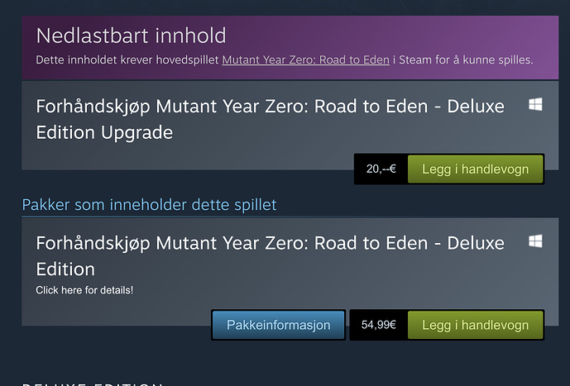Follow the Mutant Year Zero: Road to Eden link
Image resolution: width=570 pixels, height=386 pixels.
(306, 60)
